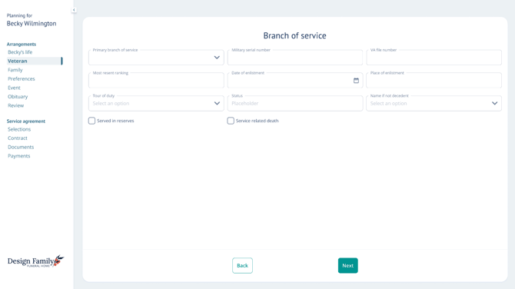Click the Most recent ranking field
The width and height of the screenshot is (515, 289).
click(156, 81)
